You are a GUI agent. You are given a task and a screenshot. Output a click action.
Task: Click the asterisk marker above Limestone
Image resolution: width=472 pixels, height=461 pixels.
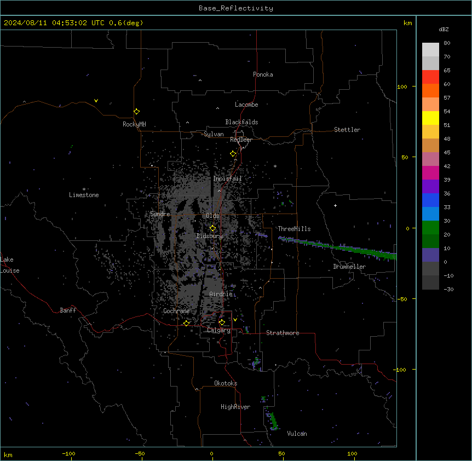click(84, 189)
